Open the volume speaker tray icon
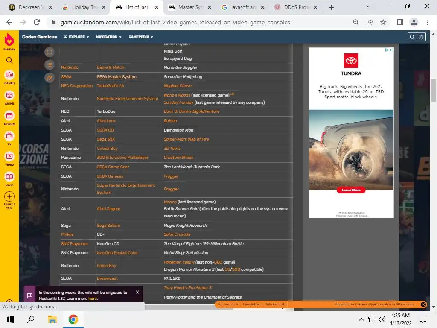Image resolution: width=437 pixels, height=328 pixels. [x=382, y=319]
